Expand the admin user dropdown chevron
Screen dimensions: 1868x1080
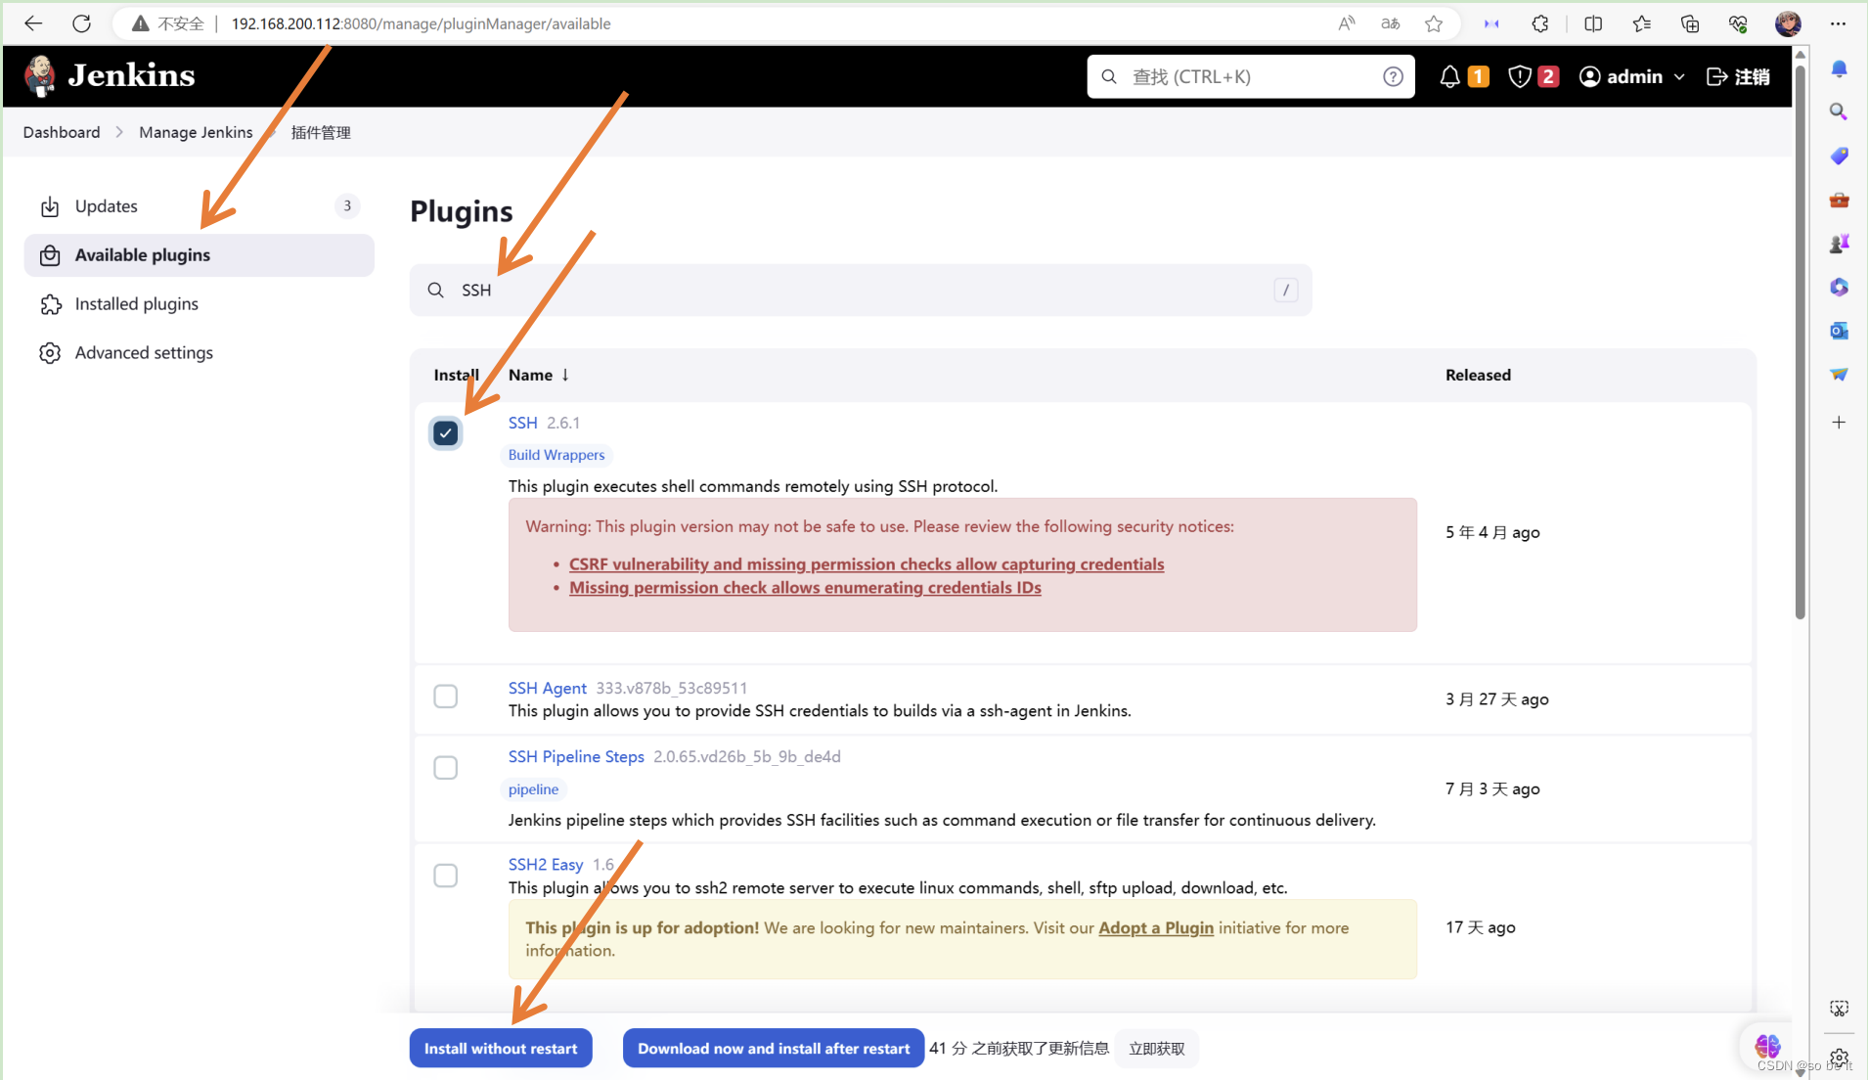point(1680,76)
